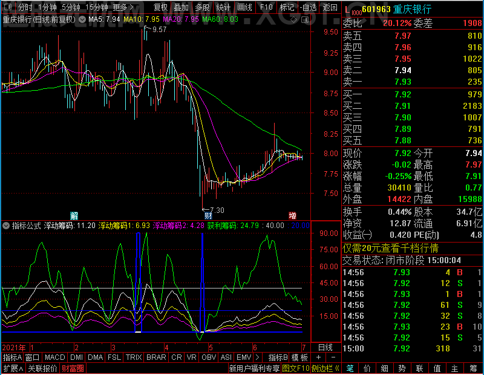484x375 pixels.
Task: Open the 财富圈 tab
Action: [x=73, y=368]
